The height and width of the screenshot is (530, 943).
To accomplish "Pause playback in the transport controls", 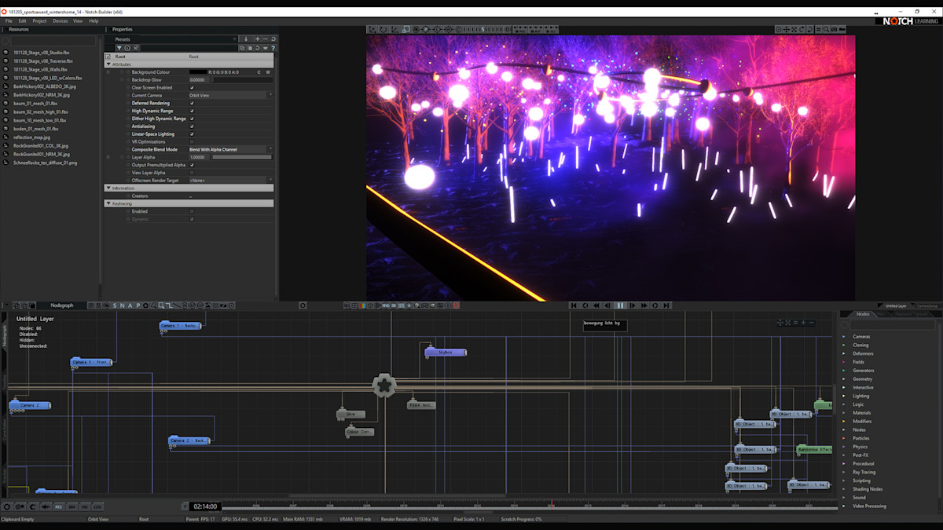I will click(620, 305).
